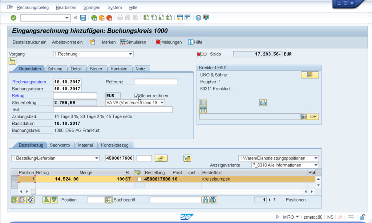Image resolution: width=372 pixels, height=223 pixels.
Task: Open the Meldungen message log
Action: coord(169,42)
